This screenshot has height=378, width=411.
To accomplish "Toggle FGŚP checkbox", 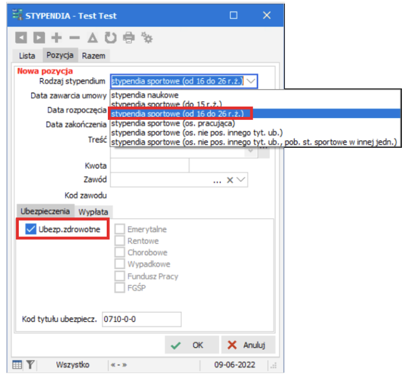I will click(120, 288).
